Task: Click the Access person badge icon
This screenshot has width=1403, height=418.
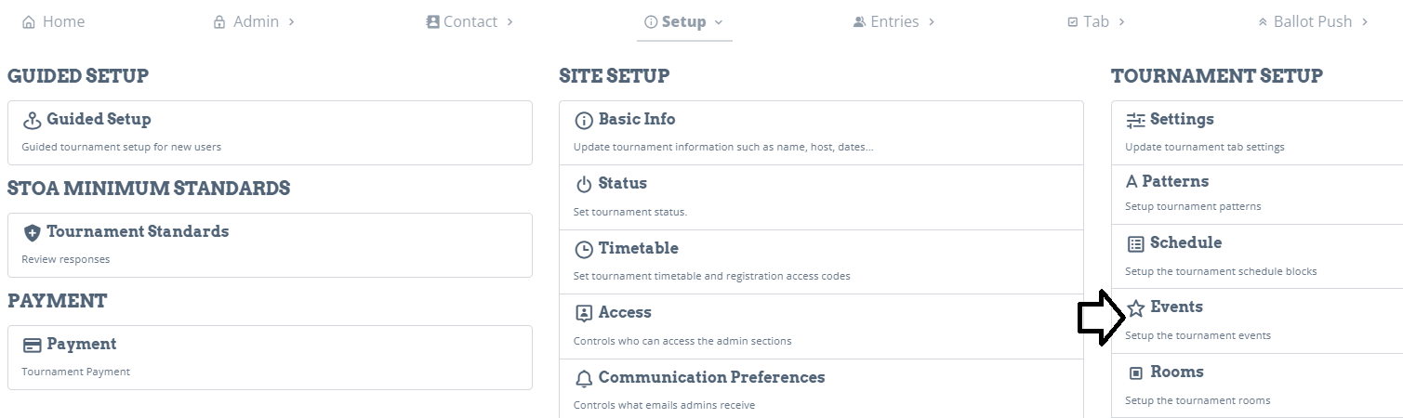Action: click(584, 313)
